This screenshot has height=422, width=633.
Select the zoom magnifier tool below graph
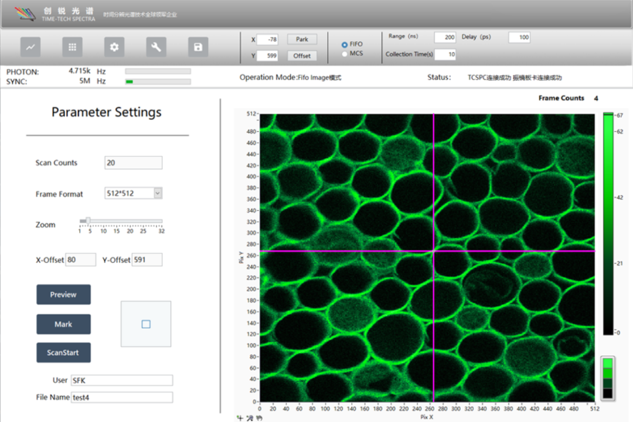point(250,418)
